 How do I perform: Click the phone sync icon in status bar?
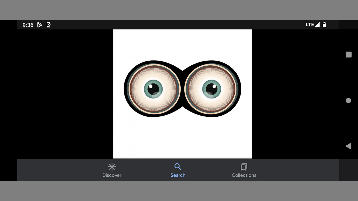coord(49,25)
